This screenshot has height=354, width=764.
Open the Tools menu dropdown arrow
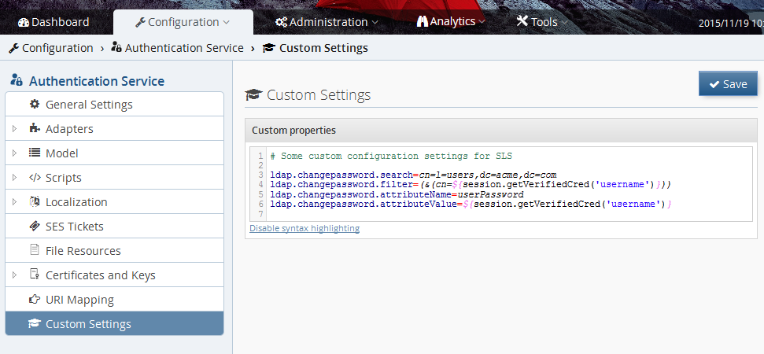click(x=563, y=22)
